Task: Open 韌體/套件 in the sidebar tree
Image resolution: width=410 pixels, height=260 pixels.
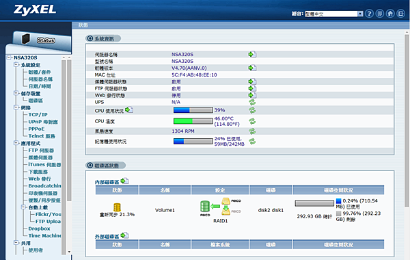Action: pos(40,72)
